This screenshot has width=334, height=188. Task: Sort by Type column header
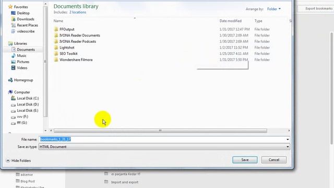click(x=258, y=21)
